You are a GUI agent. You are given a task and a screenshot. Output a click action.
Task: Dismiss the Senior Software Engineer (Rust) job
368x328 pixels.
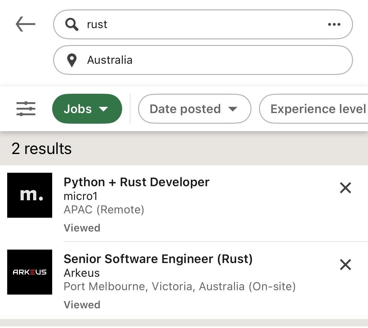tap(345, 265)
